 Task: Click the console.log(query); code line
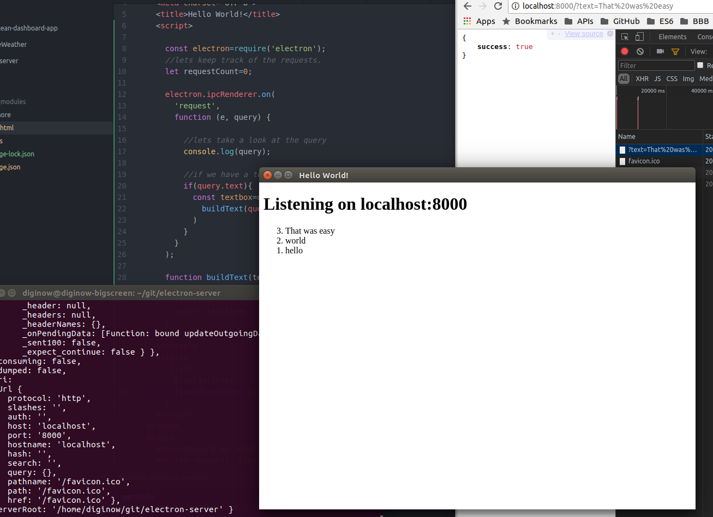(x=227, y=151)
